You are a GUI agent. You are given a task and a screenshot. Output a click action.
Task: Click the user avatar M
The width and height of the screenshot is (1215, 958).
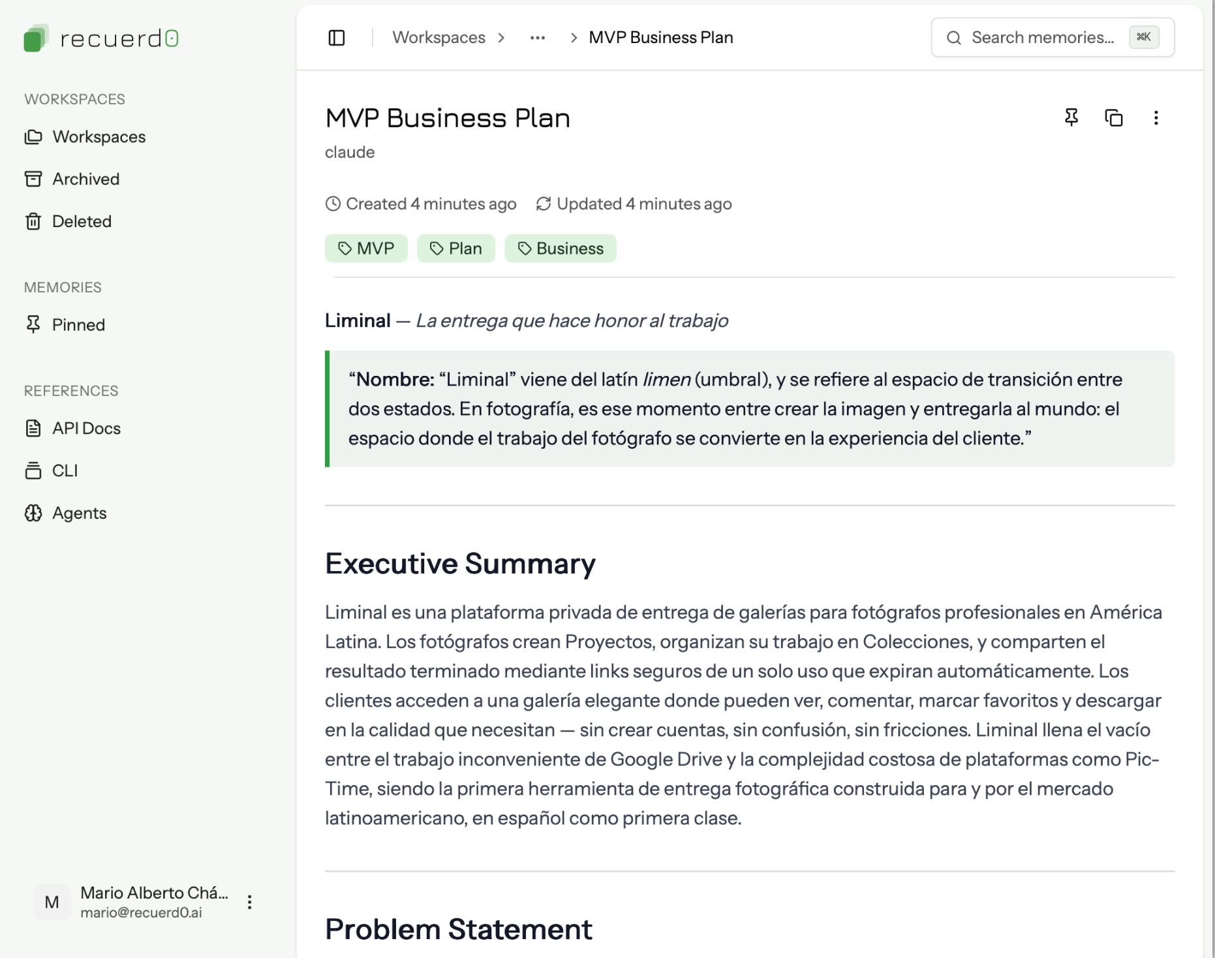(52, 902)
